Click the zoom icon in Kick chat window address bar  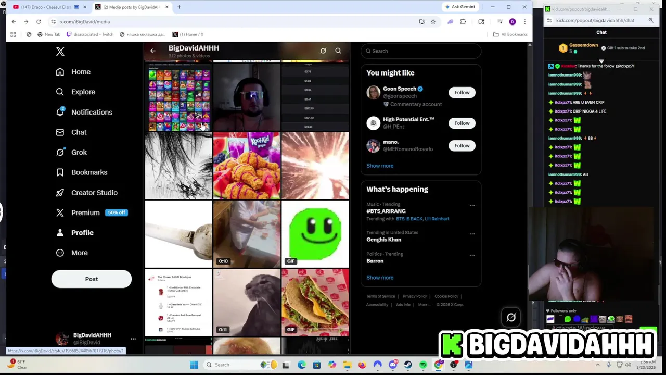click(x=651, y=20)
